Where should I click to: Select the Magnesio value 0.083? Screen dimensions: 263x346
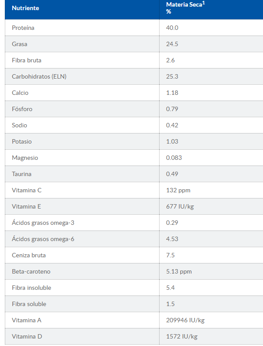(174, 158)
